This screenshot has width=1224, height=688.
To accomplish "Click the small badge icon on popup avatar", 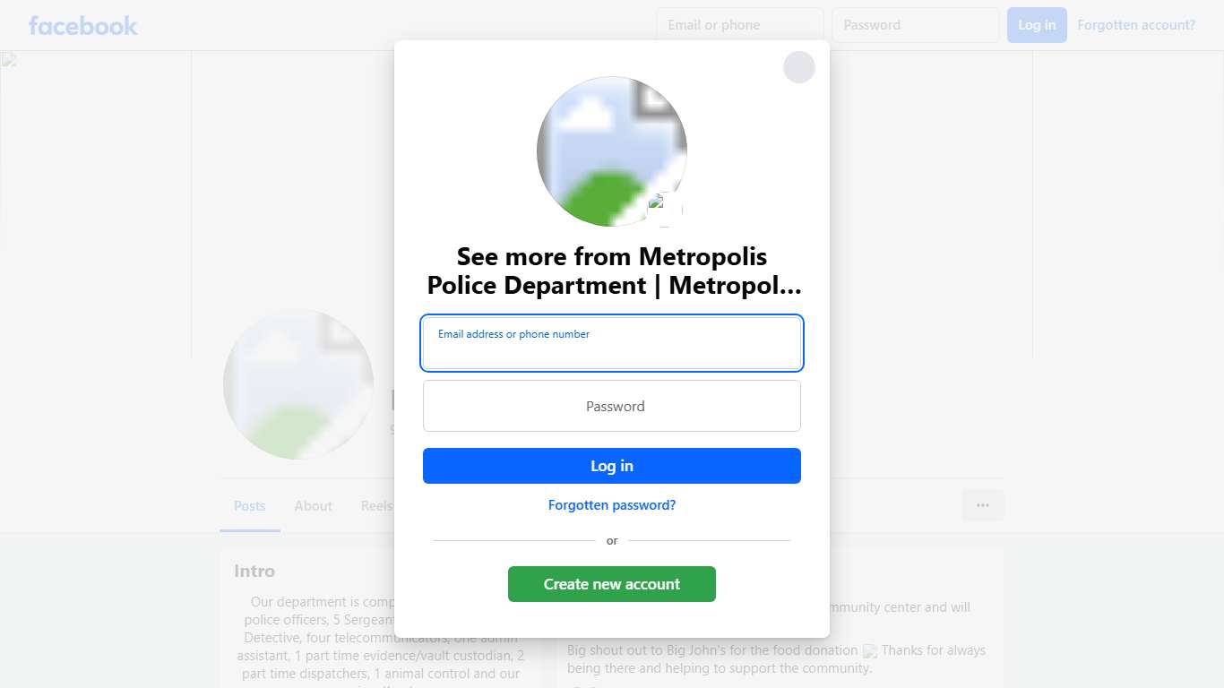I will tap(664, 209).
